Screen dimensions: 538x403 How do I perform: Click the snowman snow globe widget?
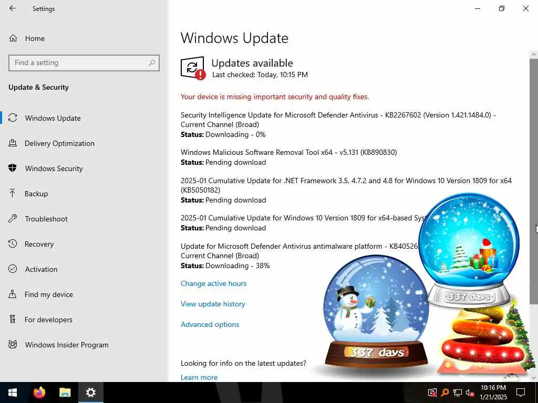[x=376, y=313]
